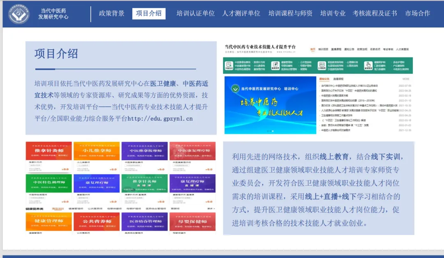
Task: Open 通知公告 in the platform top navigation
Action: tap(349, 49)
